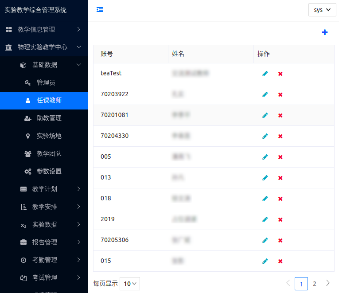This screenshot has width=339, height=293.
Task: Remove account 015 using red X
Action: tap(280, 261)
